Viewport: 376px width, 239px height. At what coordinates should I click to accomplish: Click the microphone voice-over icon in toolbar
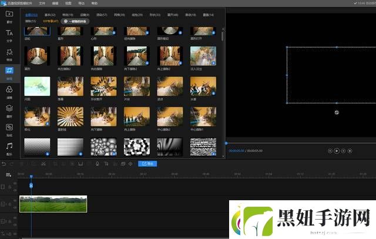tap(97, 164)
